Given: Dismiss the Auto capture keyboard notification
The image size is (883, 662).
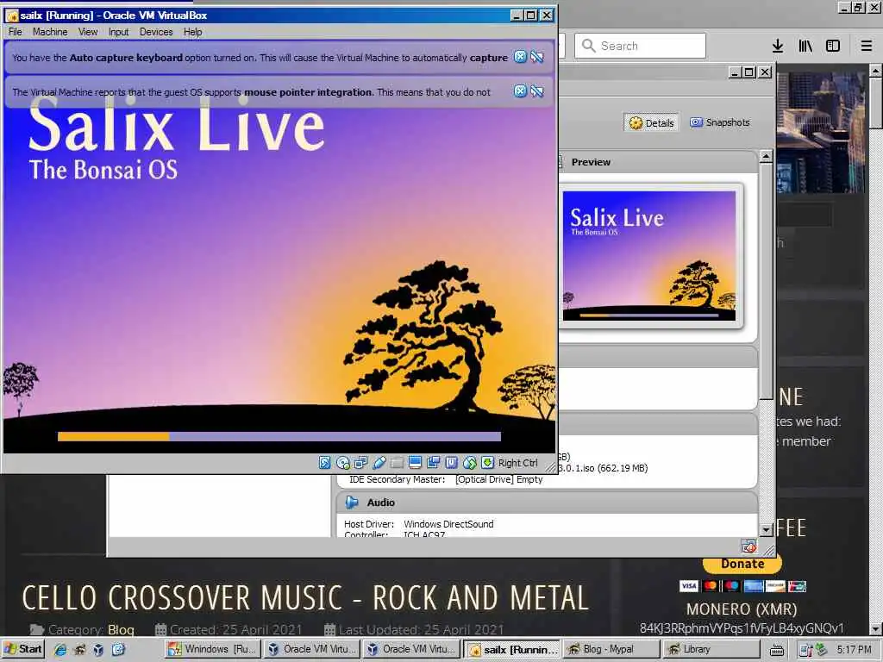Looking at the screenshot, I should (x=520, y=57).
